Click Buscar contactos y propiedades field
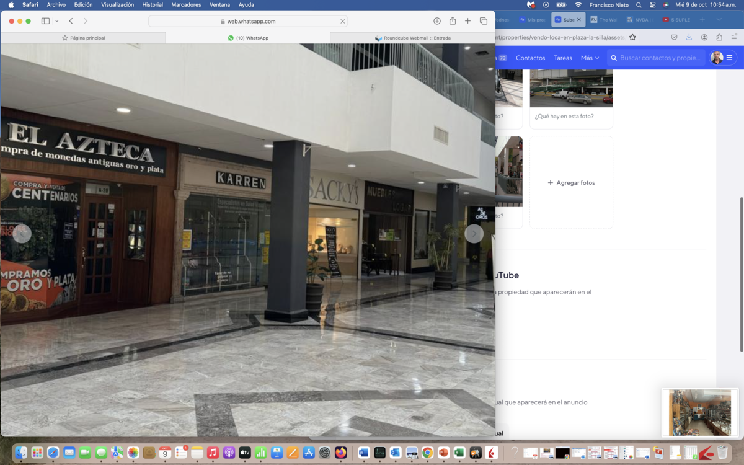 click(655, 58)
